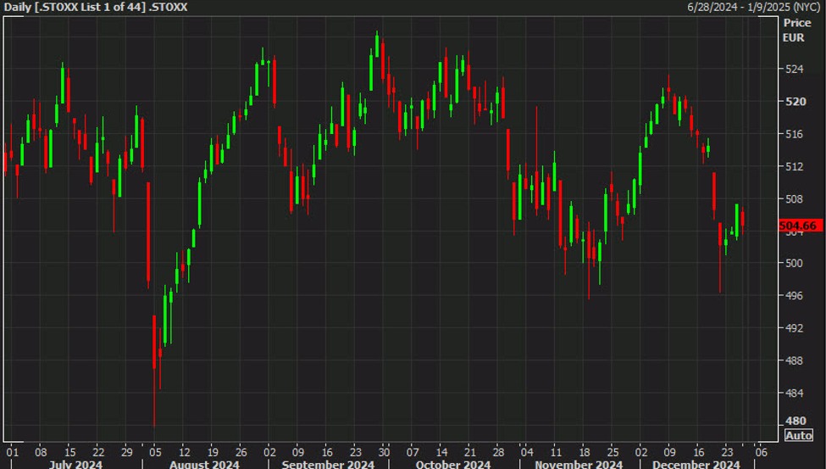826x469 pixels.
Task: Select the August 2024 month label
Action: pyautogui.click(x=204, y=464)
